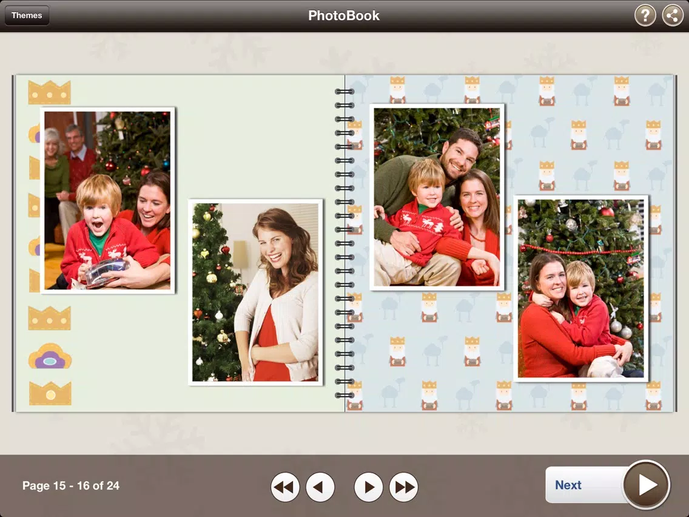
Task: Click the PhotoBook title
Action: pos(344,15)
